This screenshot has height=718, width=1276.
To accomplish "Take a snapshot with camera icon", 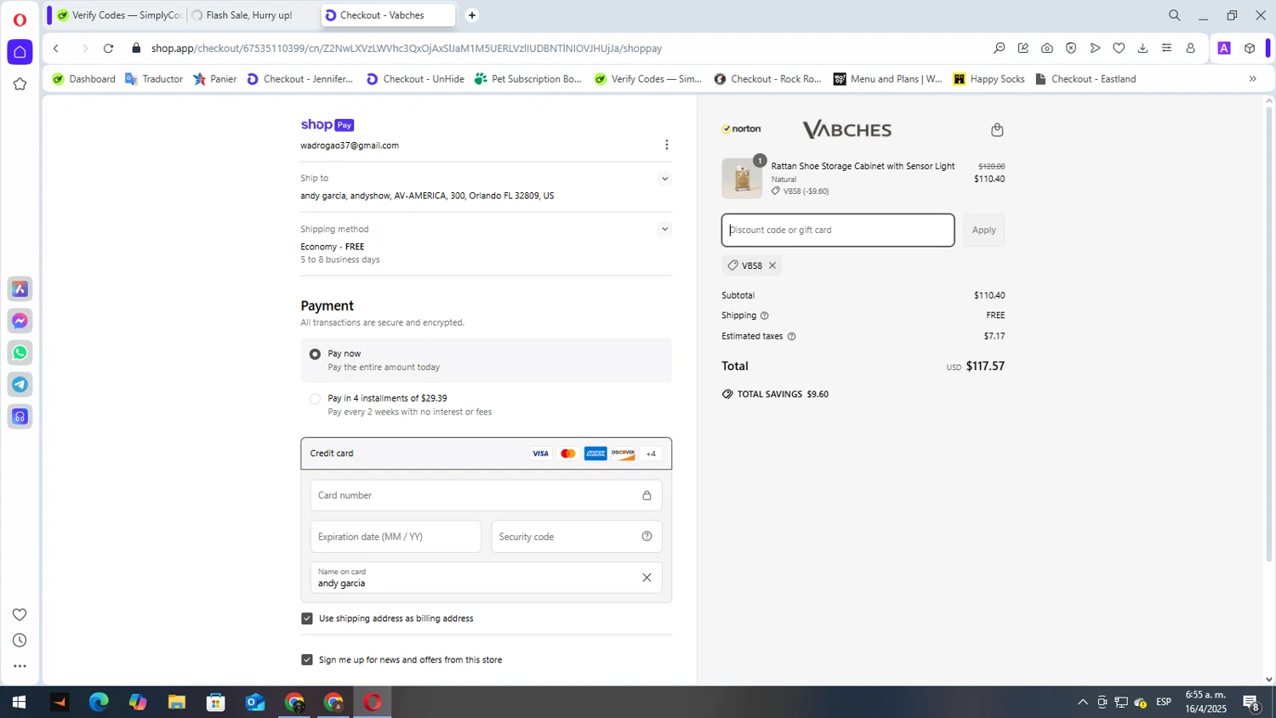I will (x=1047, y=48).
